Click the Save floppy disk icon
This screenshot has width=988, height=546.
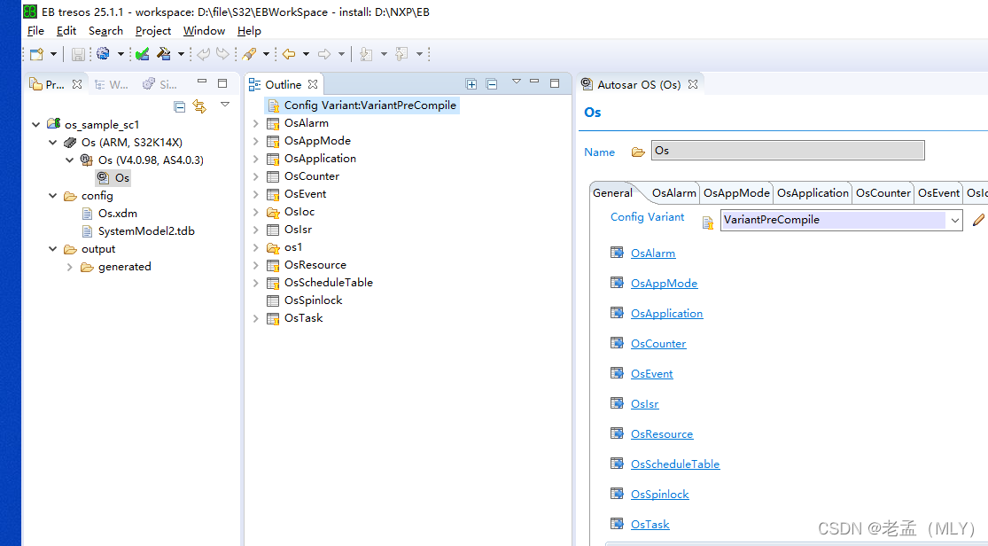pos(77,54)
